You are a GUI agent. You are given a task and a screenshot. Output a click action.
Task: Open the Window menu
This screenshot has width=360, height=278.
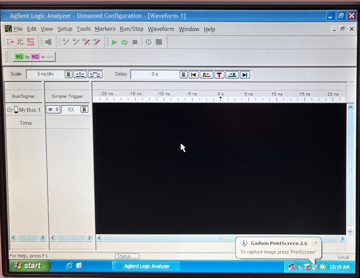(189, 29)
